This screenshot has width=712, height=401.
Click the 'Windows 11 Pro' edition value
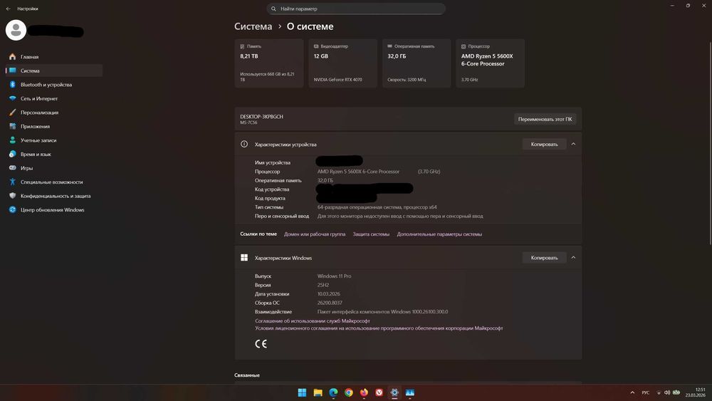click(x=334, y=276)
